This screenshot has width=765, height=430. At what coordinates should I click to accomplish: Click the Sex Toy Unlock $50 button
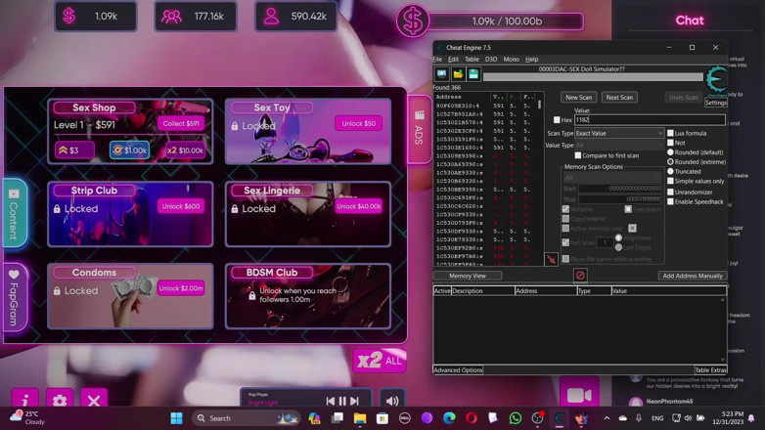click(359, 123)
